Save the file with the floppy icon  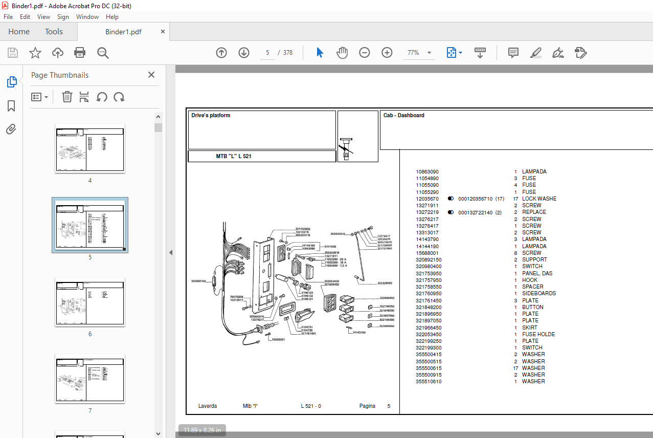coord(13,53)
